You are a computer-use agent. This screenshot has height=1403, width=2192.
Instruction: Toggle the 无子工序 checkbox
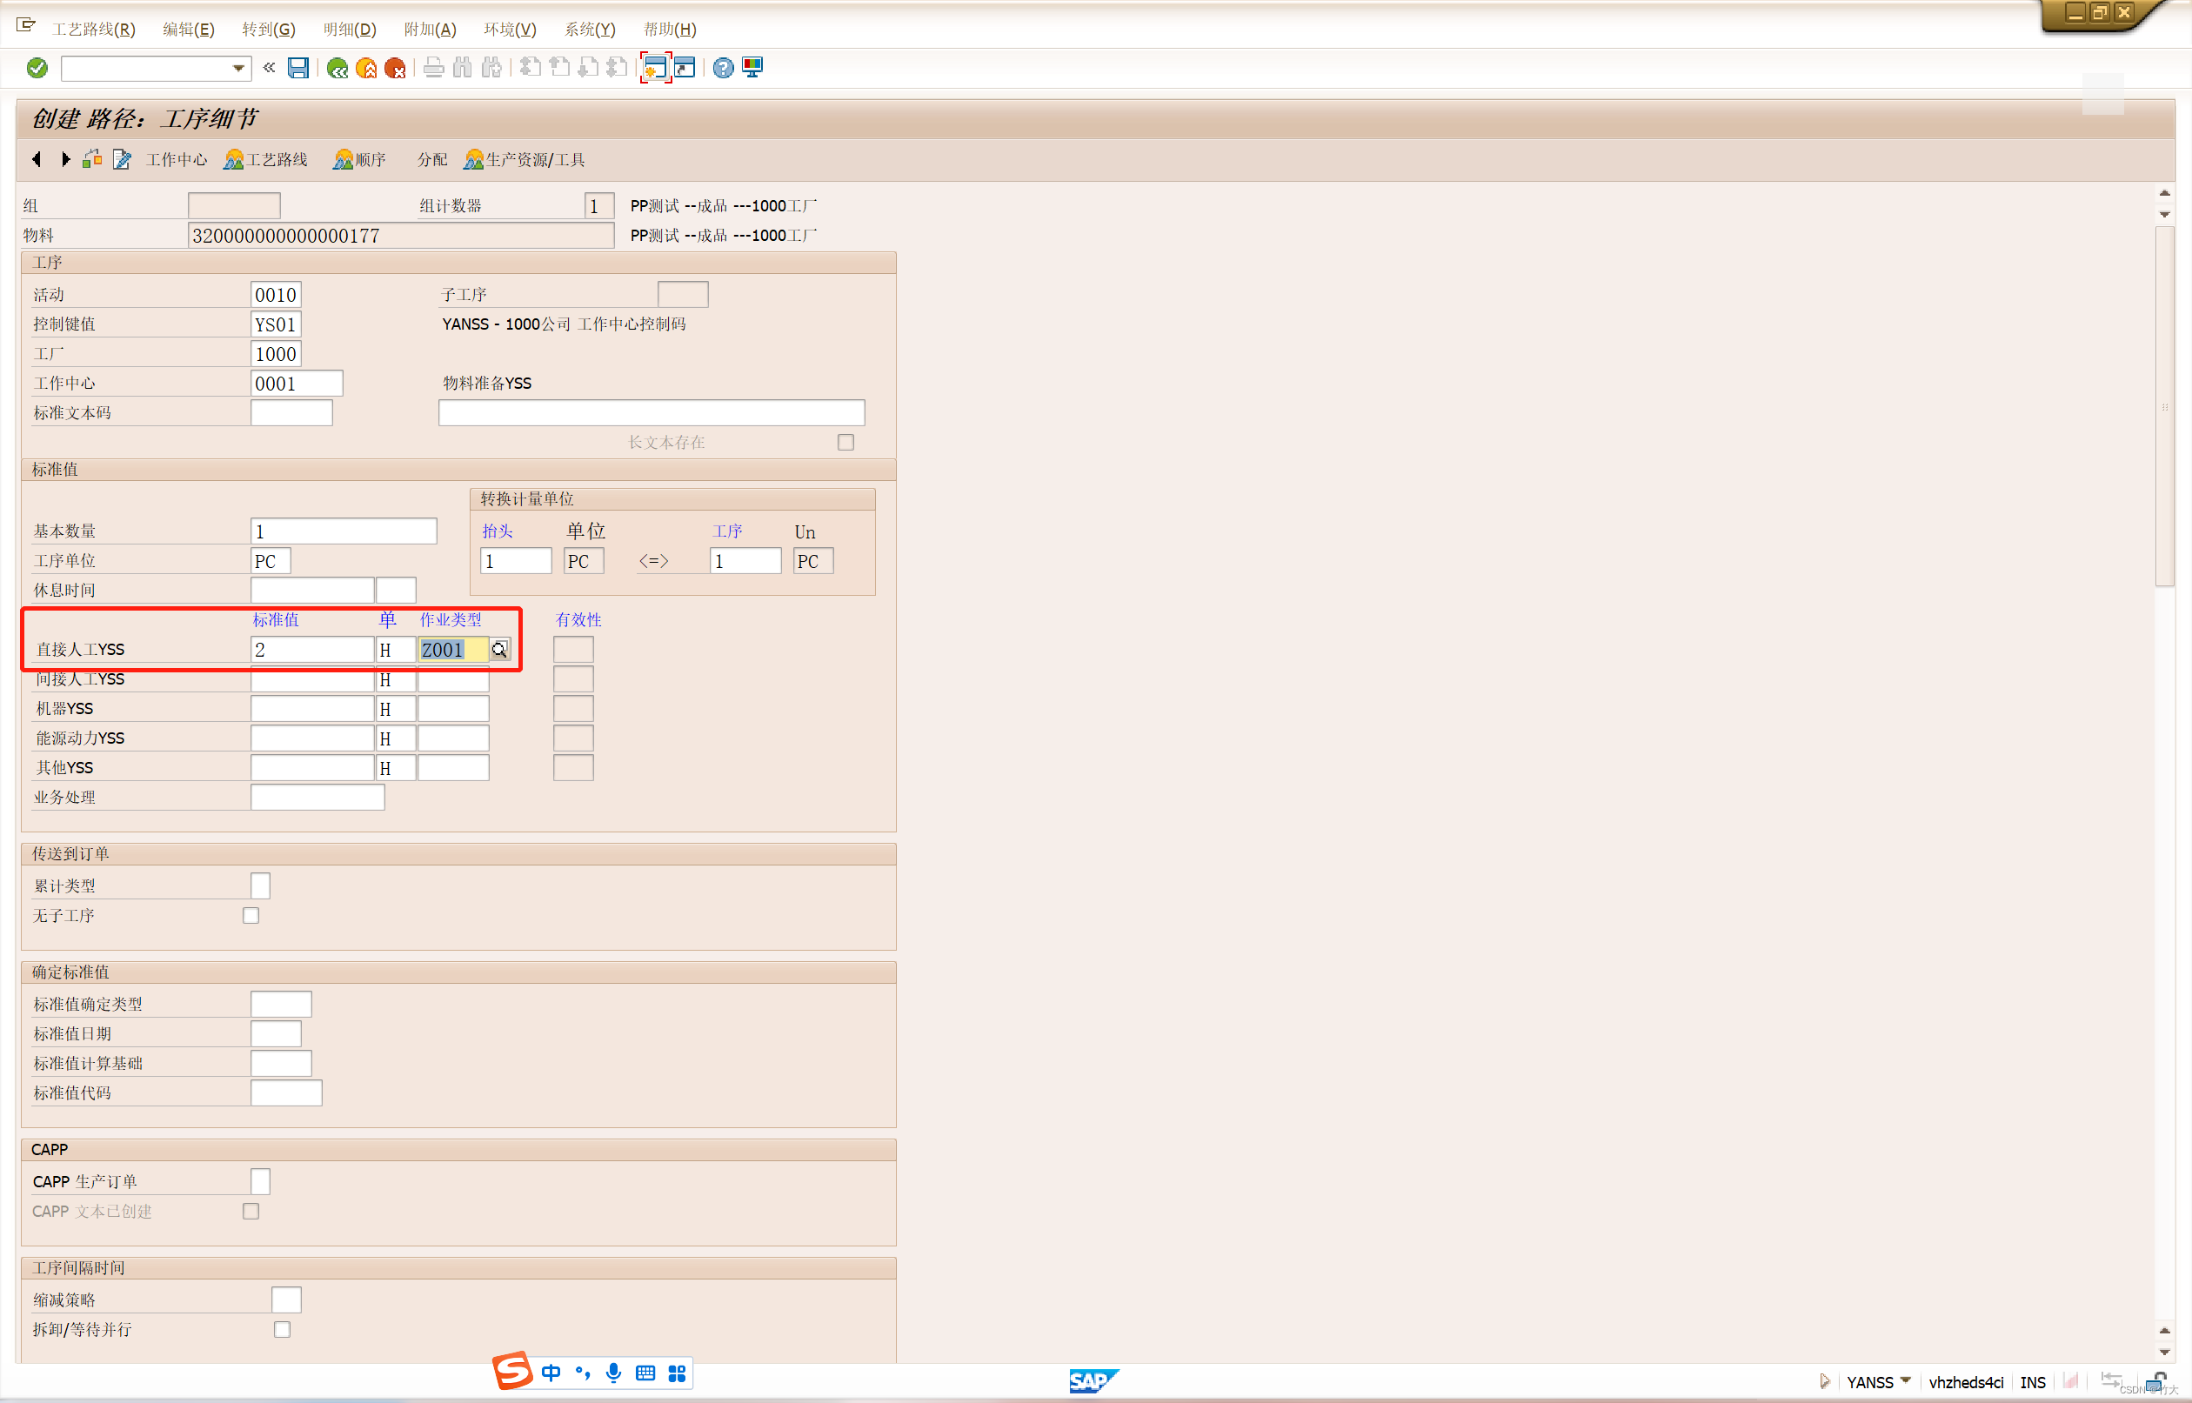[x=251, y=916]
